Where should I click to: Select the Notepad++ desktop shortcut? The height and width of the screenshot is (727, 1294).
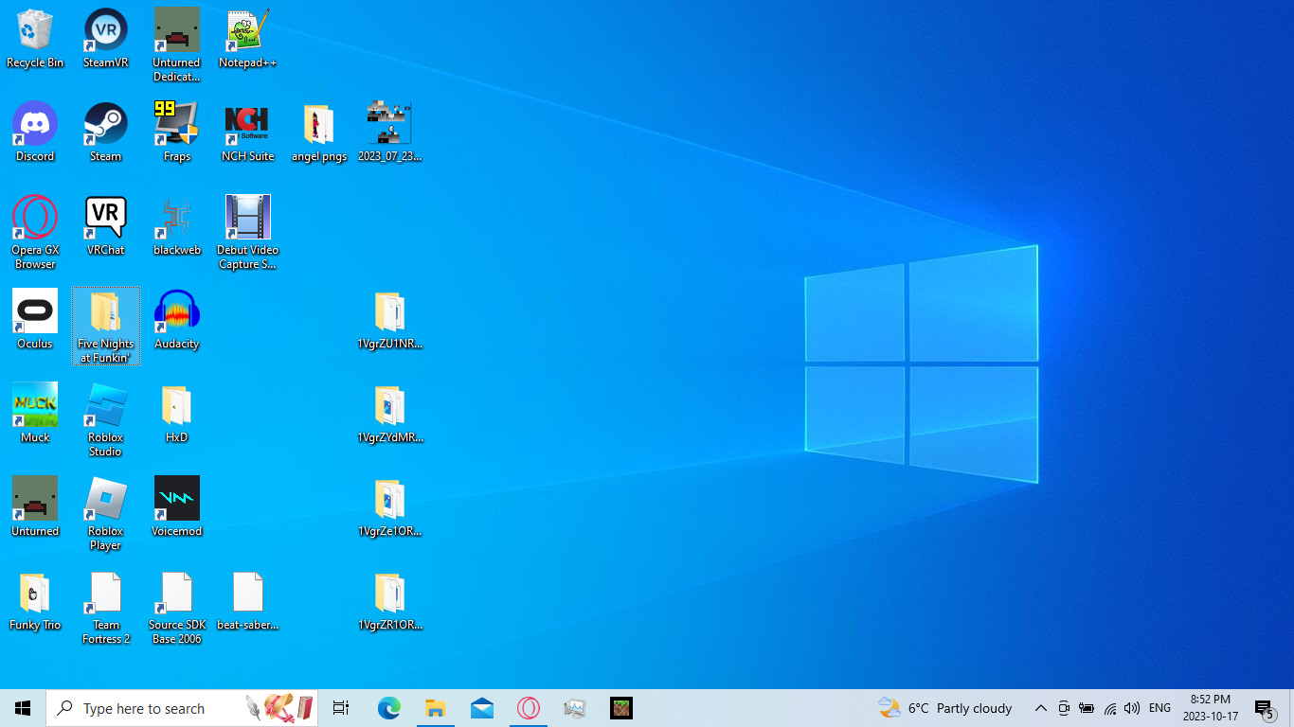pyautogui.click(x=247, y=39)
